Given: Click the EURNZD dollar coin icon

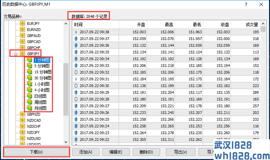Looking at the screenshot, I should 22,29.
